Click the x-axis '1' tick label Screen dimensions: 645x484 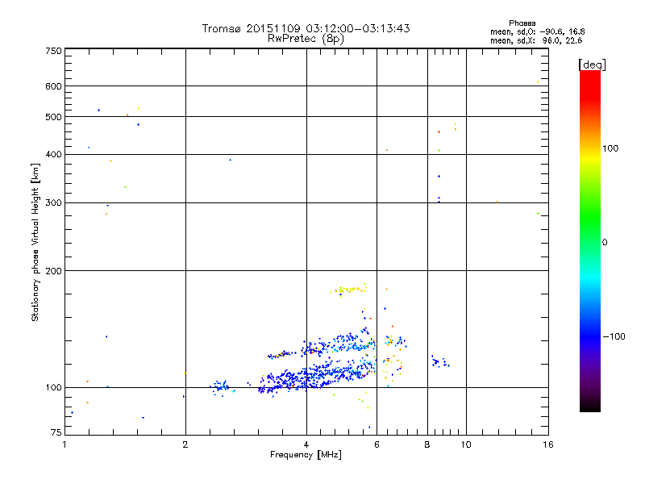tap(64, 444)
